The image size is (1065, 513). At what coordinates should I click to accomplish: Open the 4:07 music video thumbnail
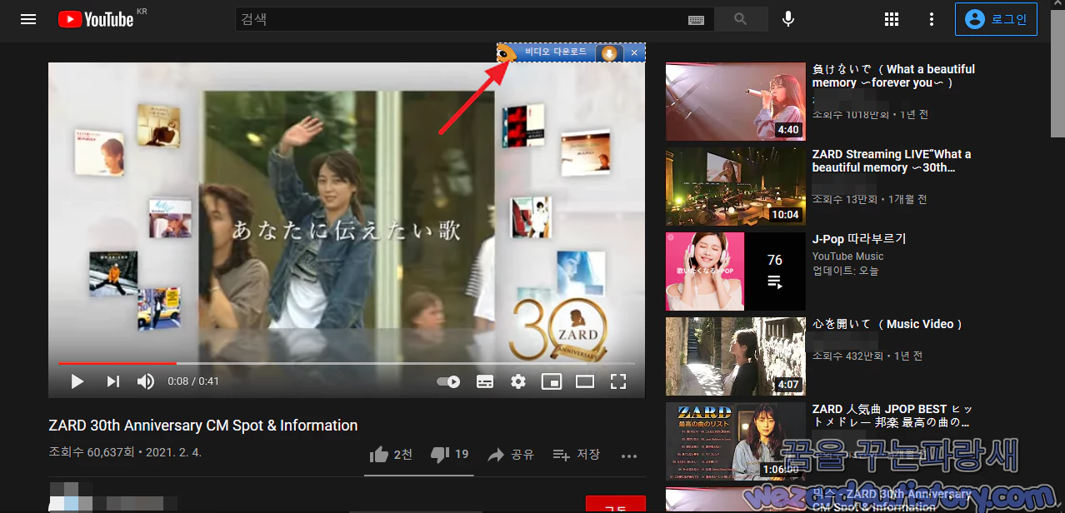coord(736,356)
